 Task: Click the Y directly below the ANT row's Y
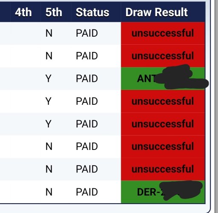click(49, 101)
